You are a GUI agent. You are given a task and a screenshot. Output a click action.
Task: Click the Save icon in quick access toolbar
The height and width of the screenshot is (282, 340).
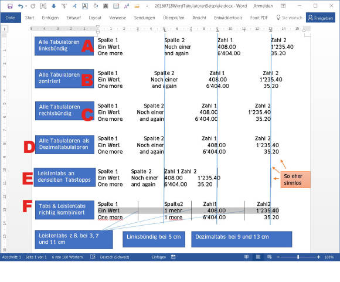[x=10, y=6]
